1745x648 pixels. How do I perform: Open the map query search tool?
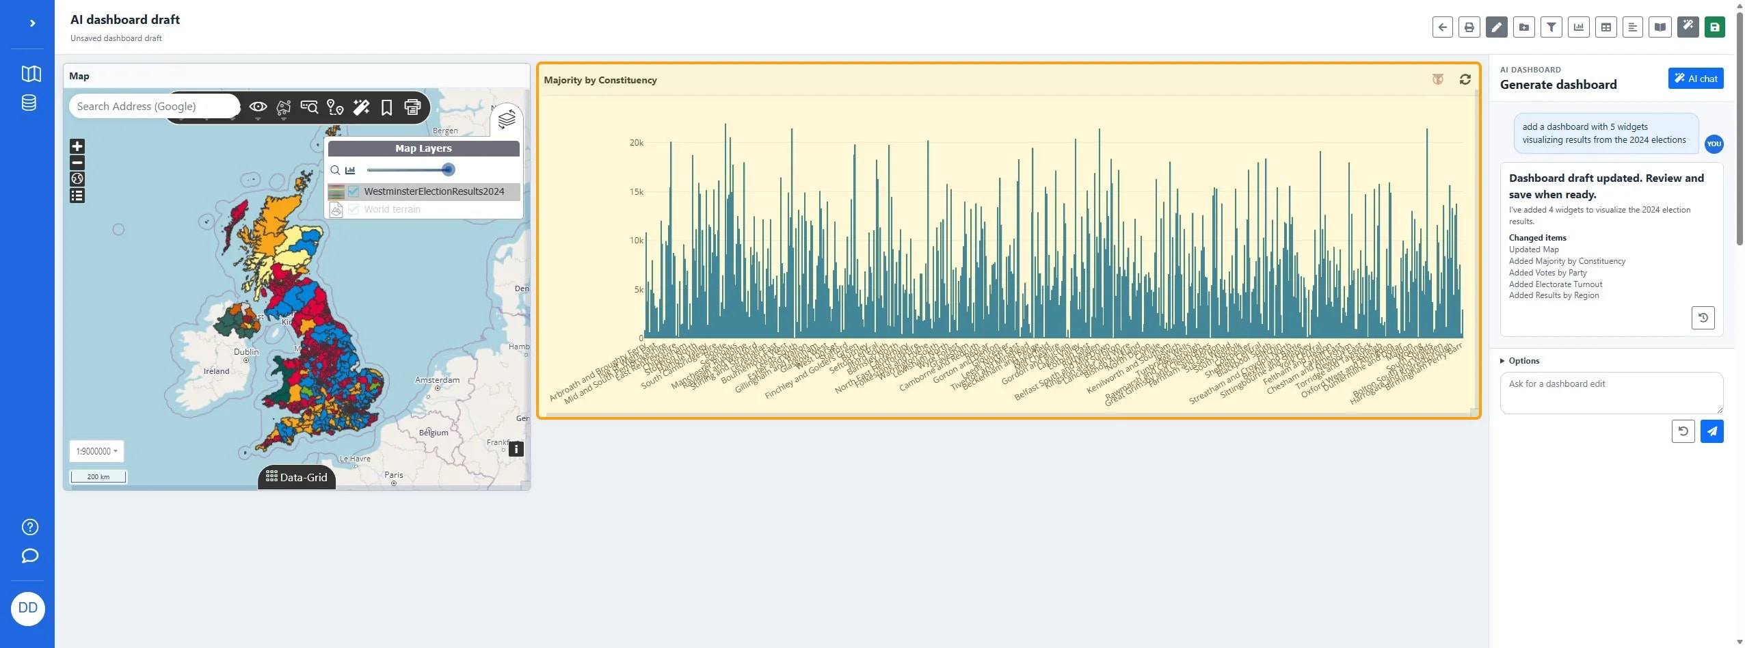point(310,107)
